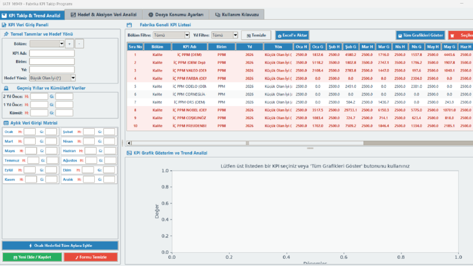Click the Fabrika Geneli KPI Listesi icon
Image resolution: width=473 pixels, height=266 pixels.
[x=129, y=25]
